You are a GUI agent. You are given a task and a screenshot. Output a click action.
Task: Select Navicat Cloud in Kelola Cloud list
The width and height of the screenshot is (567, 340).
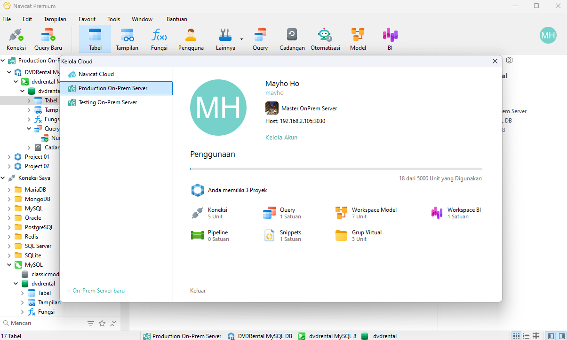coord(116,74)
